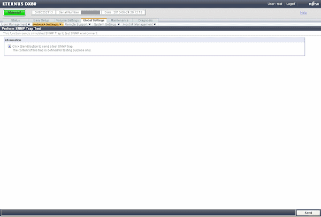Open the Easy Setup tab
Screen dimensions: 321x217
pyautogui.click(x=41, y=20)
